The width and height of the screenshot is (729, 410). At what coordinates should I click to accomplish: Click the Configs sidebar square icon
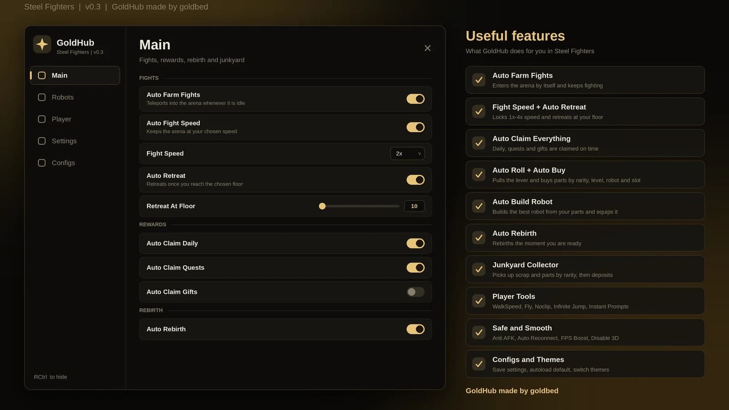(x=41, y=163)
